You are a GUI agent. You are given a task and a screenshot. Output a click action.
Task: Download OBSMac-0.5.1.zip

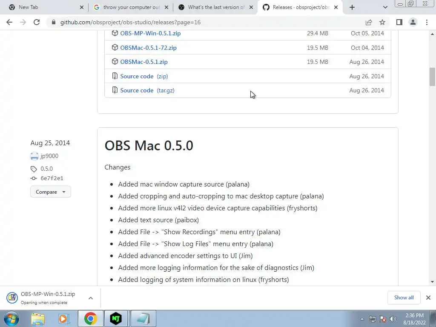pyautogui.click(x=144, y=62)
